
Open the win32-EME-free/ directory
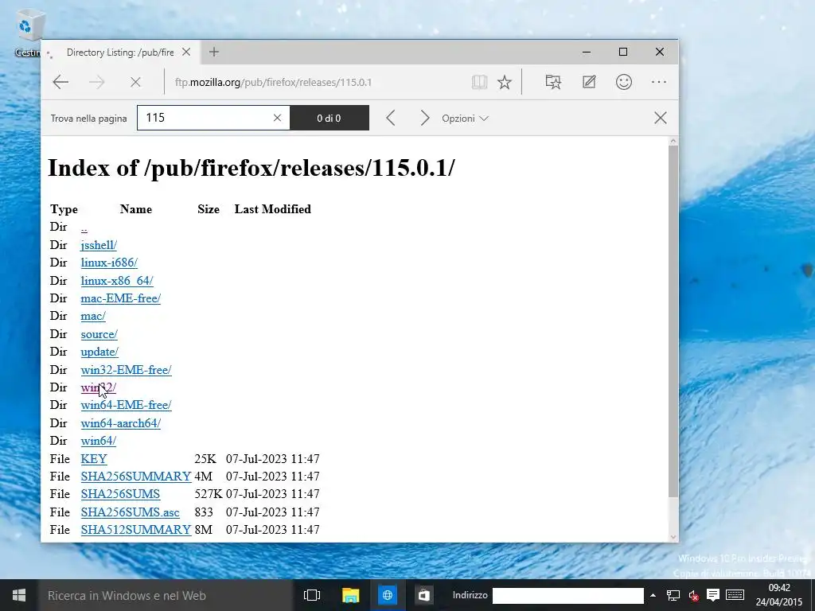tap(127, 370)
